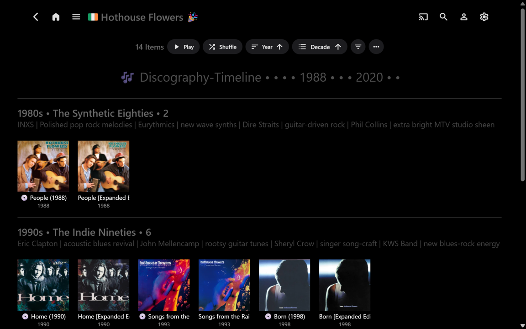Click the 1980s The Synthetic Eighties header

(x=93, y=113)
